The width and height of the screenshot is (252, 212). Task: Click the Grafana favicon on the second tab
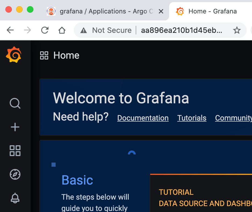click(x=180, y=11)
